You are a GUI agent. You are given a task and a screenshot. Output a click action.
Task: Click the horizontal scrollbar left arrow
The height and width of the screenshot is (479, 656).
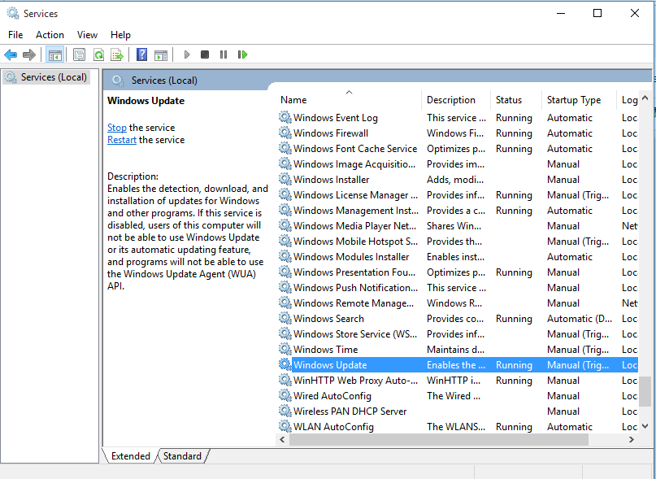[x=282, y=439]
